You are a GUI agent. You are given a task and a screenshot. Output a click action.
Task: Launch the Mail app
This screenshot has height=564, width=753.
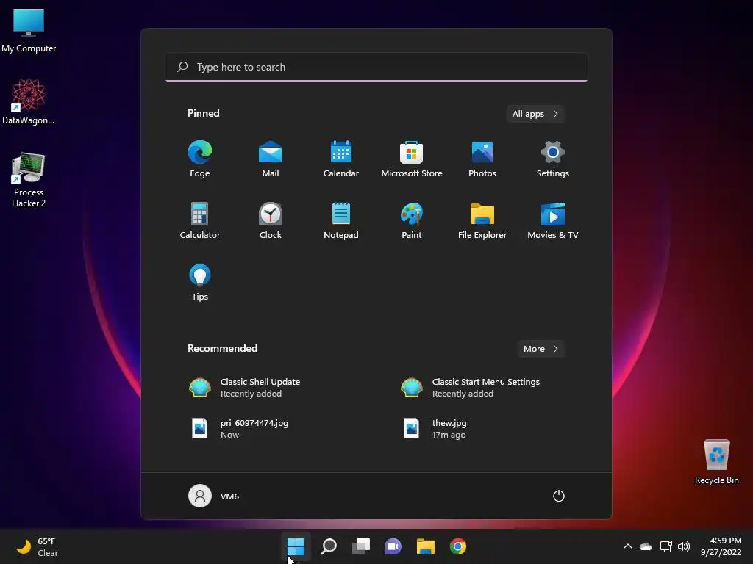pos(271,159)
